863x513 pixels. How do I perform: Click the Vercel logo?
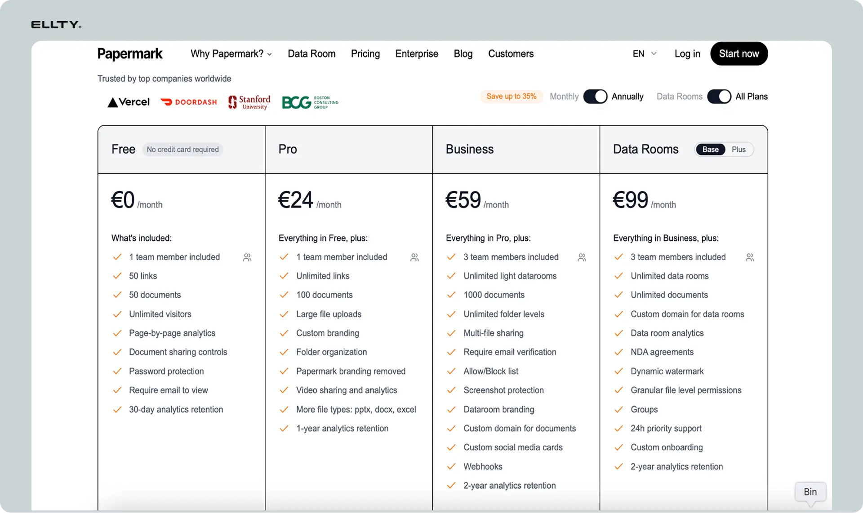[x=129, y=102]
